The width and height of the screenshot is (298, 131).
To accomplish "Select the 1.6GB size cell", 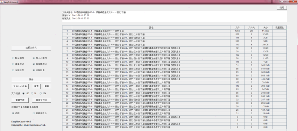I will (265, 48).
